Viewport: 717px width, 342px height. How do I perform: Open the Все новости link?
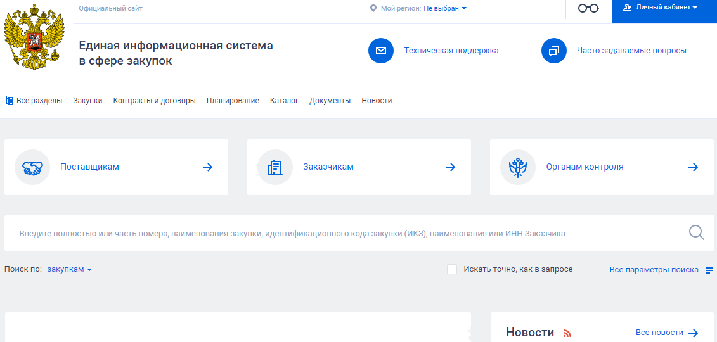click(x=659, y=333)
